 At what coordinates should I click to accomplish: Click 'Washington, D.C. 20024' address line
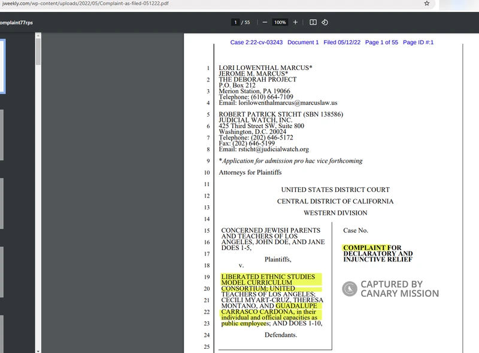(x=252, y=132)
